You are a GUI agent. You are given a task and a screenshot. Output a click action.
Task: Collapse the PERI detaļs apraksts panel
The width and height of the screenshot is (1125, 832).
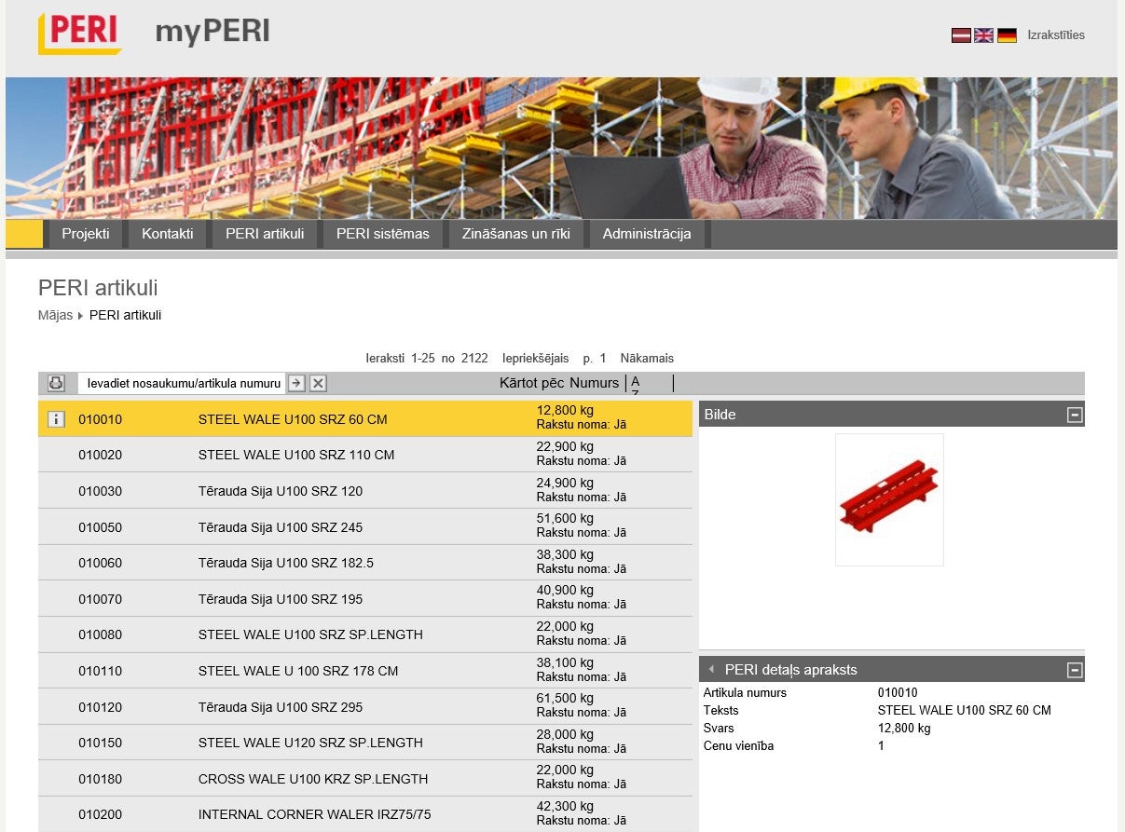click(1075, 670)
